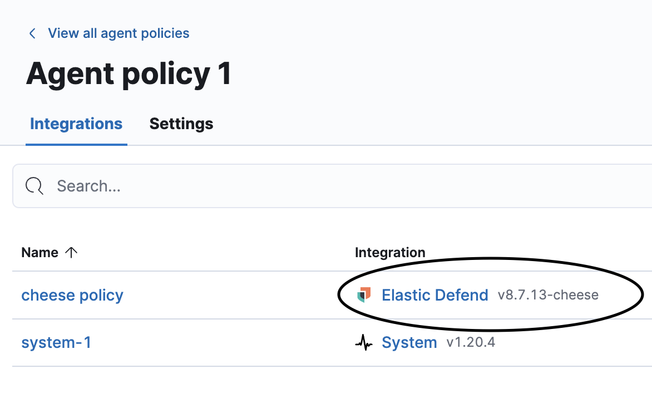Click the search magnifying glass icon
This screenshot has width=652, height=403.
[x=34, y=186]
